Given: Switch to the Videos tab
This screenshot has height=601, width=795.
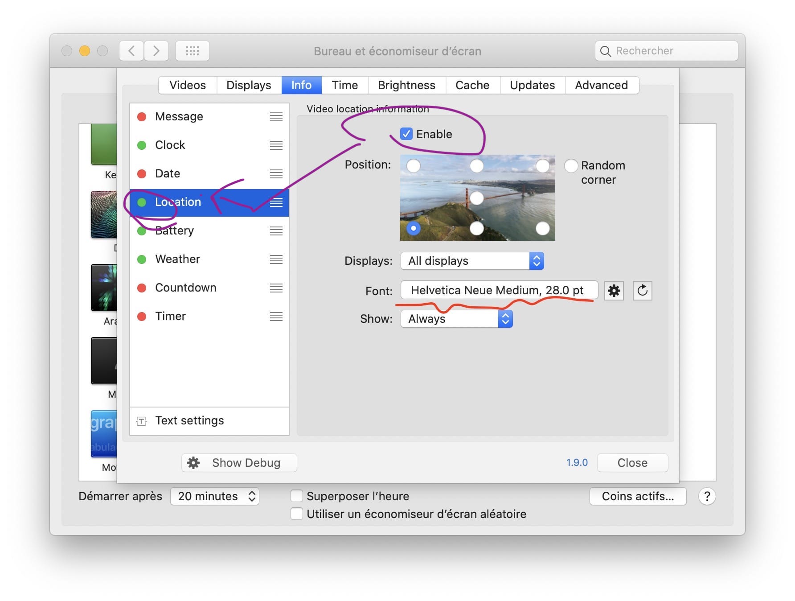Looking at the screenshot, I should (188, 85).
